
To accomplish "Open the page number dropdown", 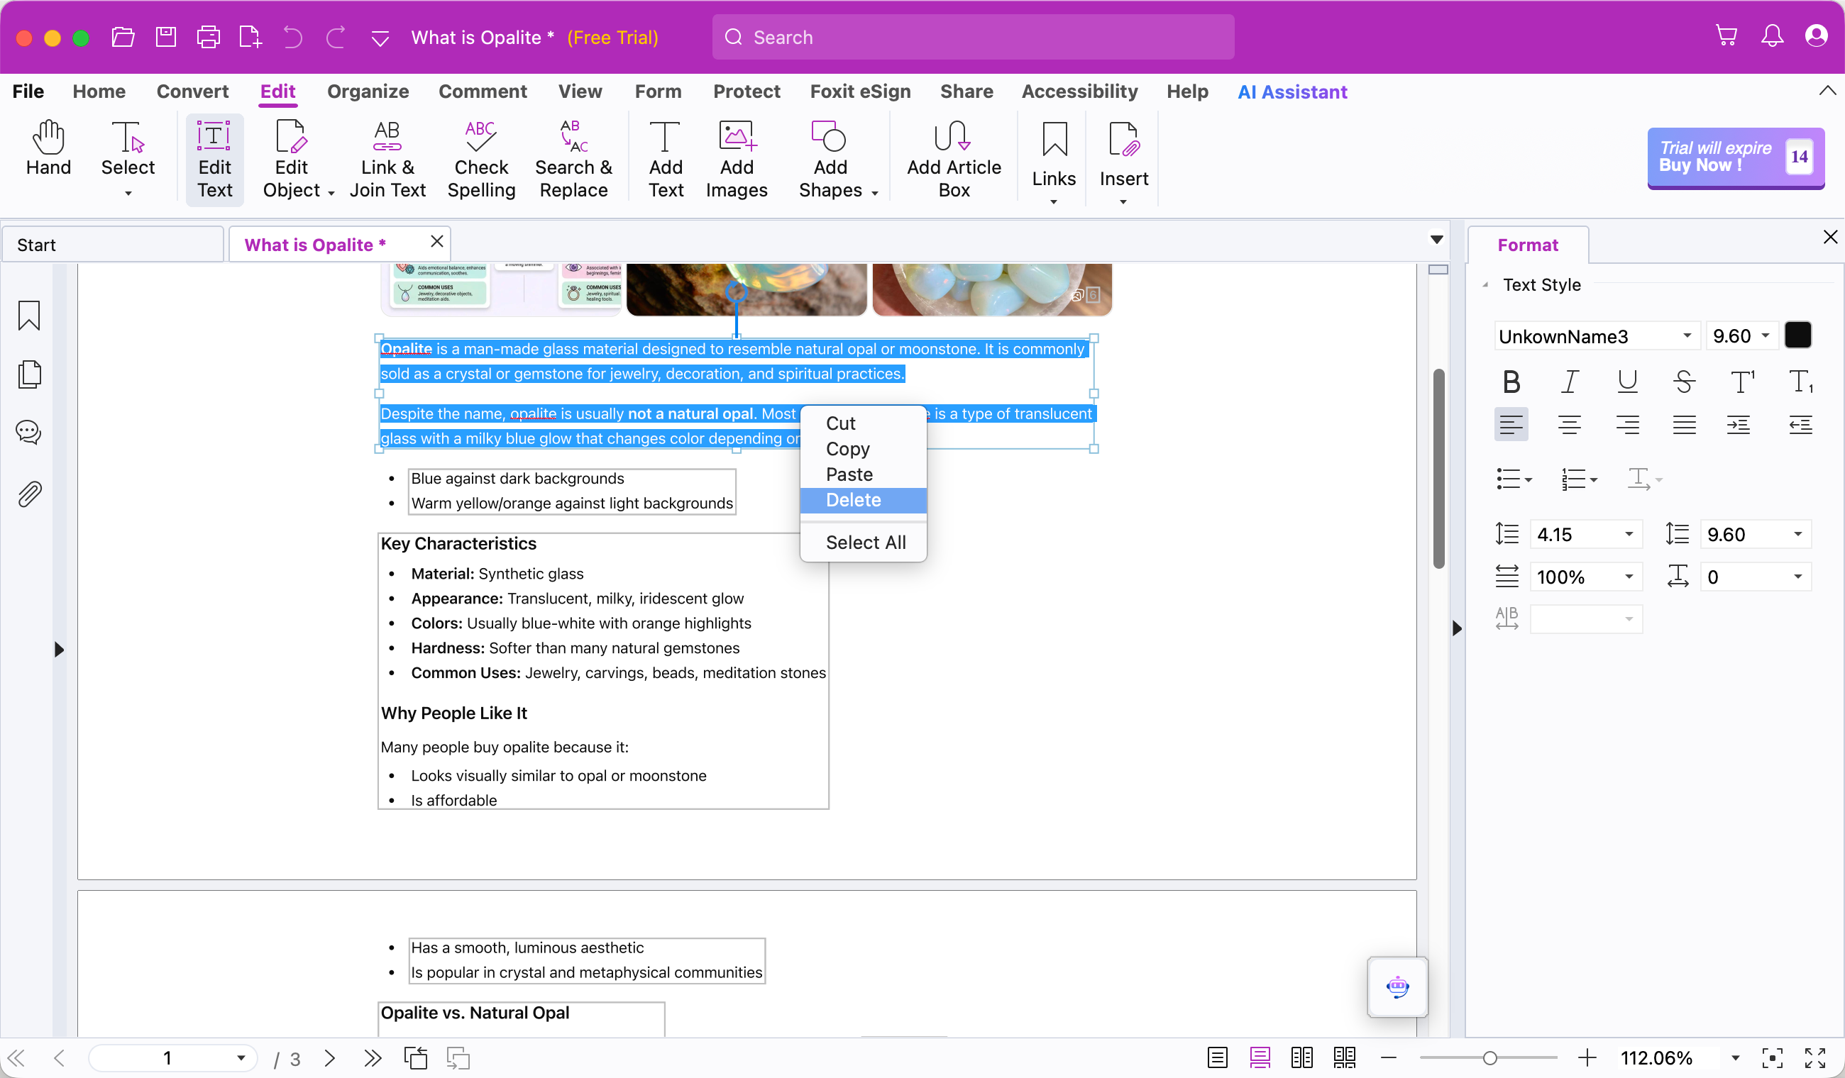I will [x=240, y=1058].
